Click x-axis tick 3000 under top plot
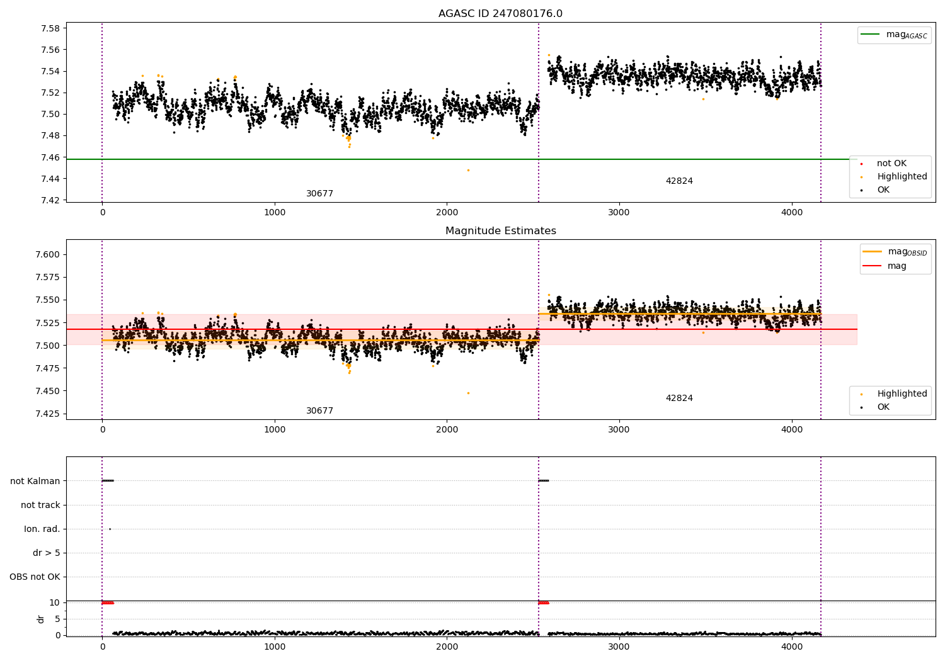 click(619, 212)
